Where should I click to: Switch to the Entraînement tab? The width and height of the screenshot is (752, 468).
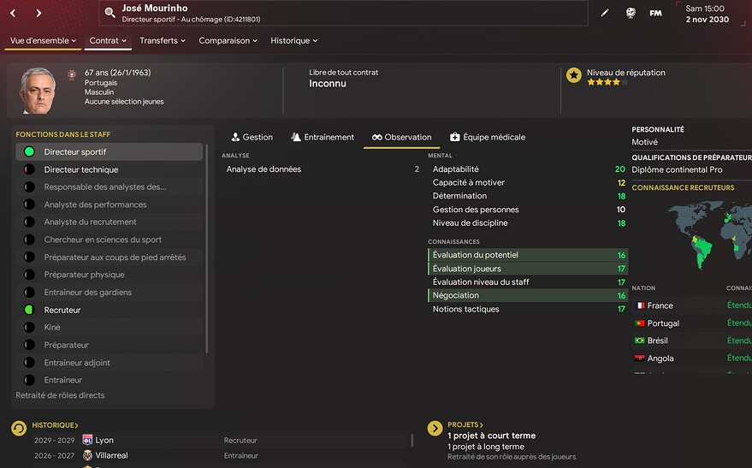point(322,137)
